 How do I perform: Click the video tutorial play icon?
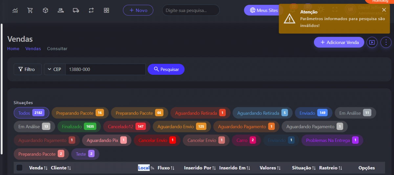[372, 42]
